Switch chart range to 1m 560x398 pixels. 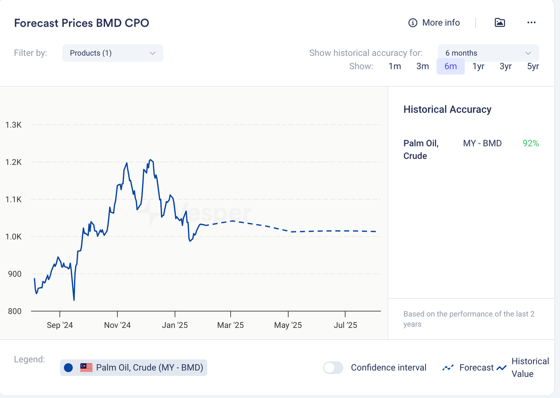pos(394,66)
